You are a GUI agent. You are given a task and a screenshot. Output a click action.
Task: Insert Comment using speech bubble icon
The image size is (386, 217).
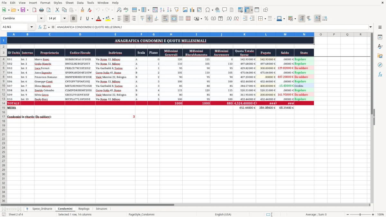pos(225,10)
